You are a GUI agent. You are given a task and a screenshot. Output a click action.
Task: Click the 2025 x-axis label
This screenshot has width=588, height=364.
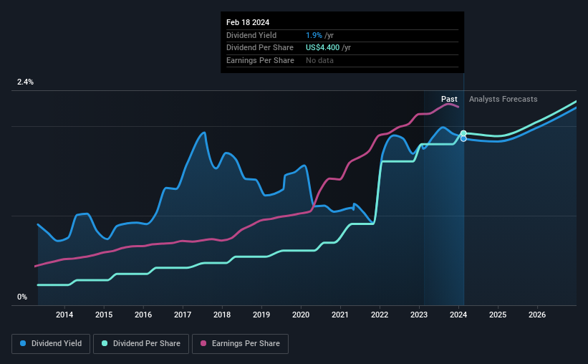pos(498,315)
